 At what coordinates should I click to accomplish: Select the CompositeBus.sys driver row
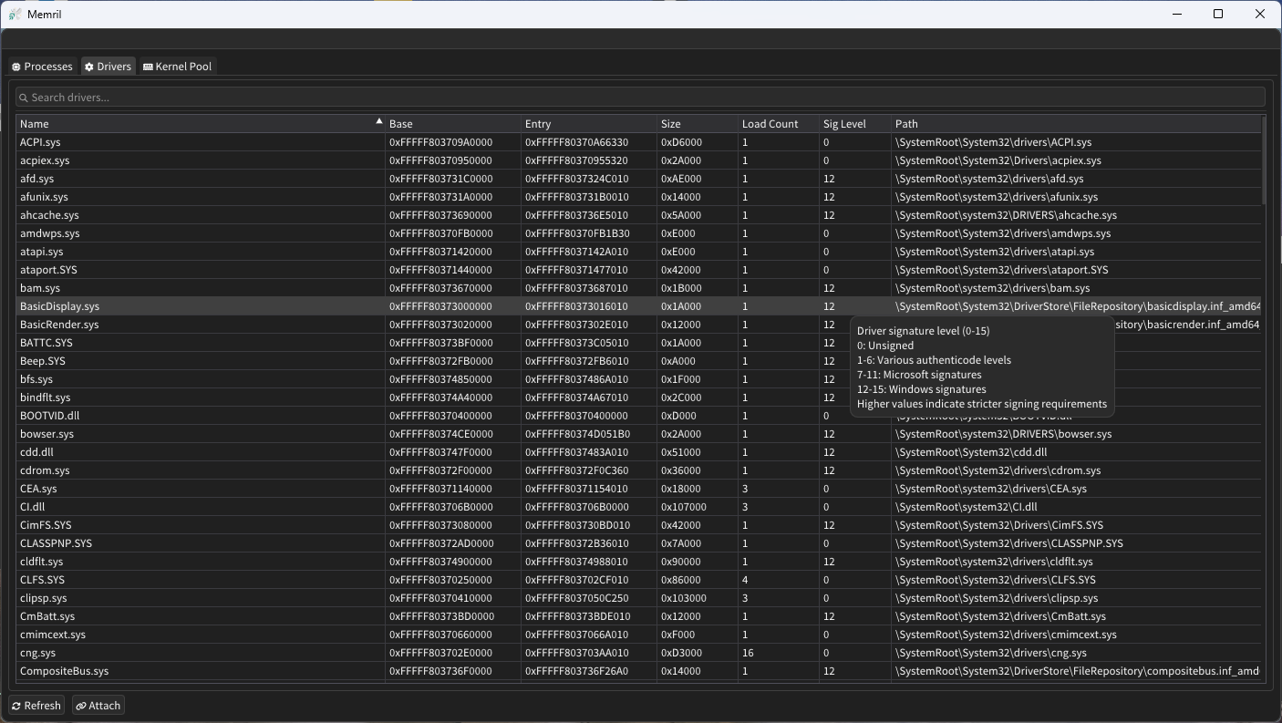(638, 671)
